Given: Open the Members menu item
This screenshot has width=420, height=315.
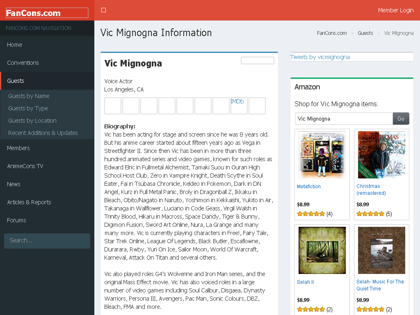Looking at the screenshot, I should click(47, 148).
